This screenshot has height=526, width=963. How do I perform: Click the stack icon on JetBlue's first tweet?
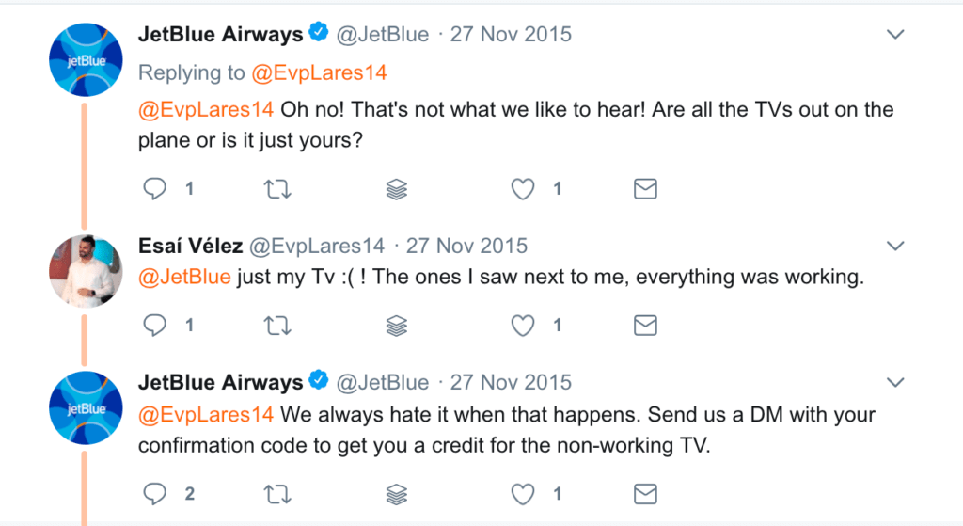pyautogui.click(x=397, y=189)
